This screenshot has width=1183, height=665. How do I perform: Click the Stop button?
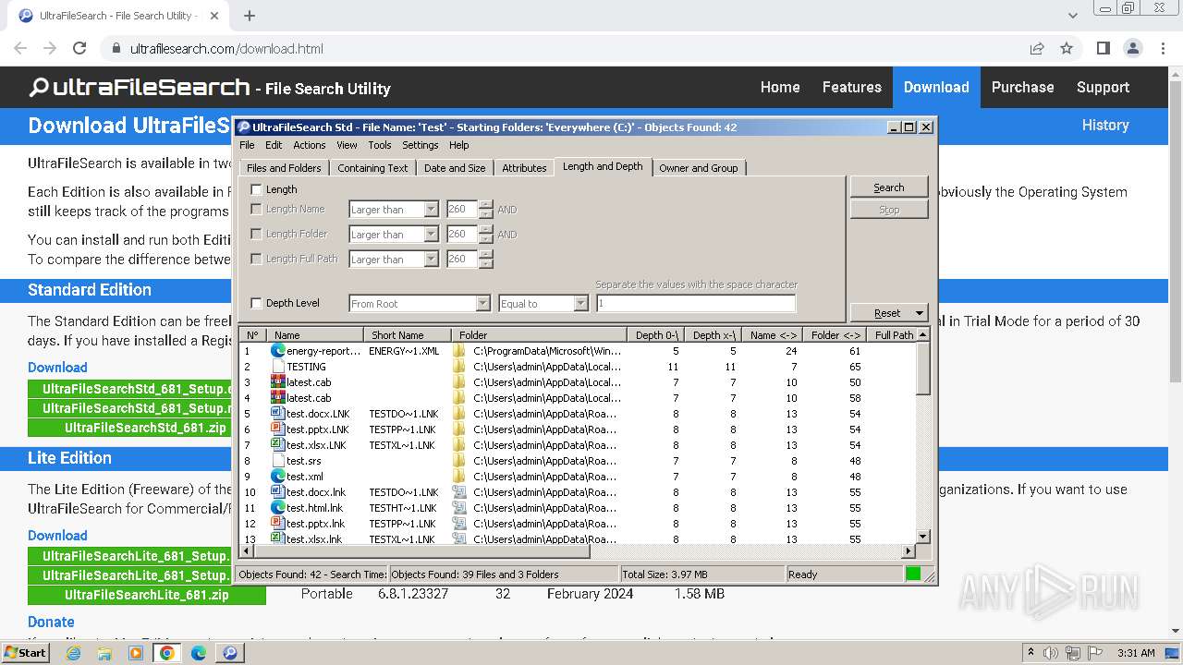coord(889,210)
